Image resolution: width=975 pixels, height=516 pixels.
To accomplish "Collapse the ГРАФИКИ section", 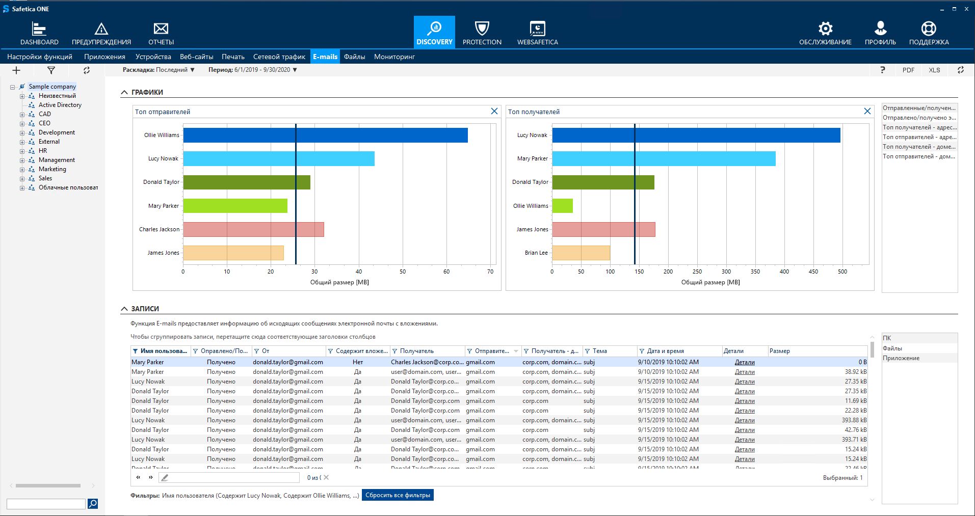I will (x=124, y=92).
